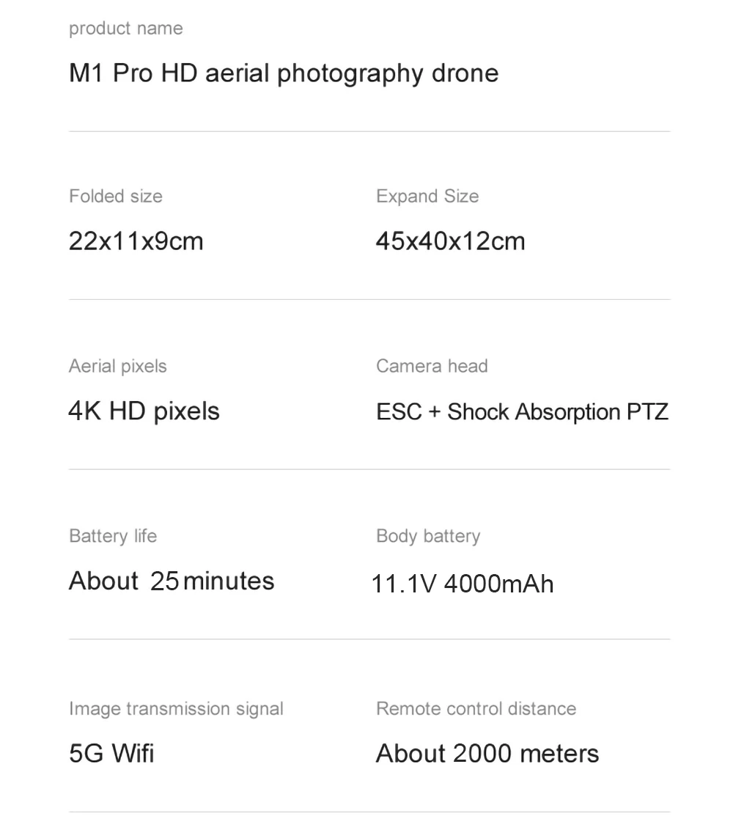This screenshot has width=733, height=830.
Task: Click the 'Remote control distance' label
Action: coord(476,709)
